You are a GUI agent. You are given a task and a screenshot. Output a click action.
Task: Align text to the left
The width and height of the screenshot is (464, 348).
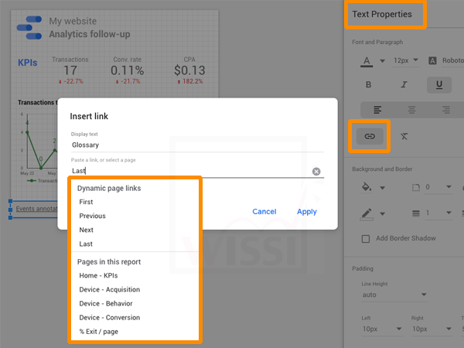click(377, 110)
